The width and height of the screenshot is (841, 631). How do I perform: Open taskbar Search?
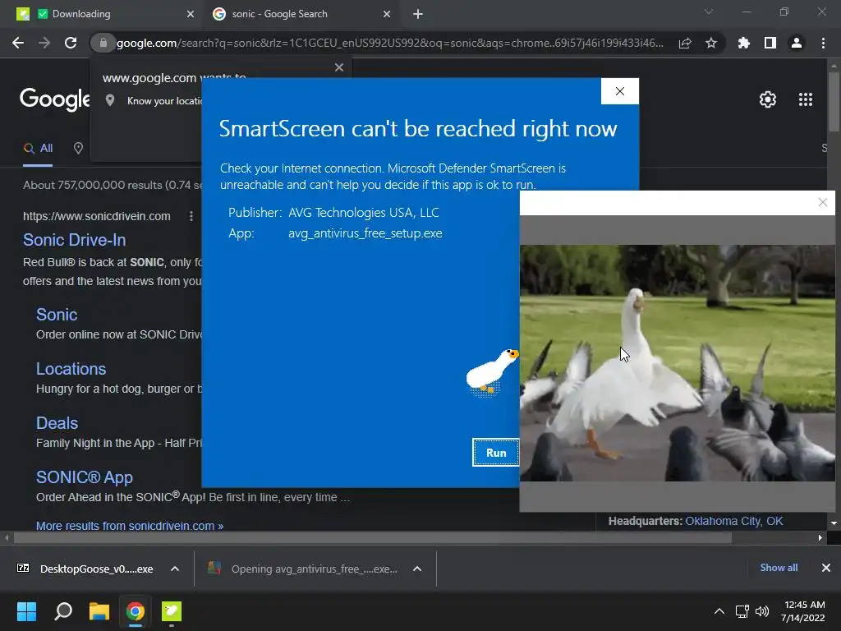(63, 611)
